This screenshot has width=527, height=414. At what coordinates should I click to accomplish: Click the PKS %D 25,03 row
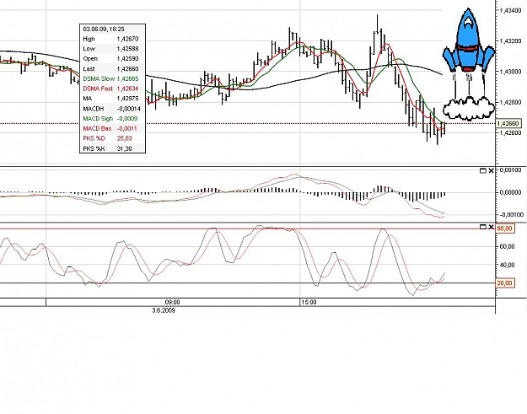pyautogui.click(x=113, y=138)
